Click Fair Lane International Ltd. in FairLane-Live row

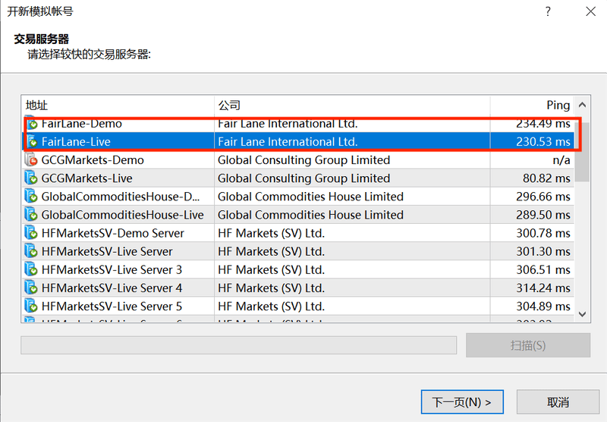click(288, 142)
